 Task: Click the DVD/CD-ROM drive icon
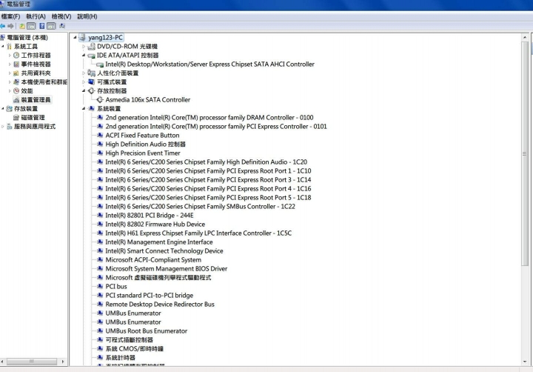pos(91,46)
